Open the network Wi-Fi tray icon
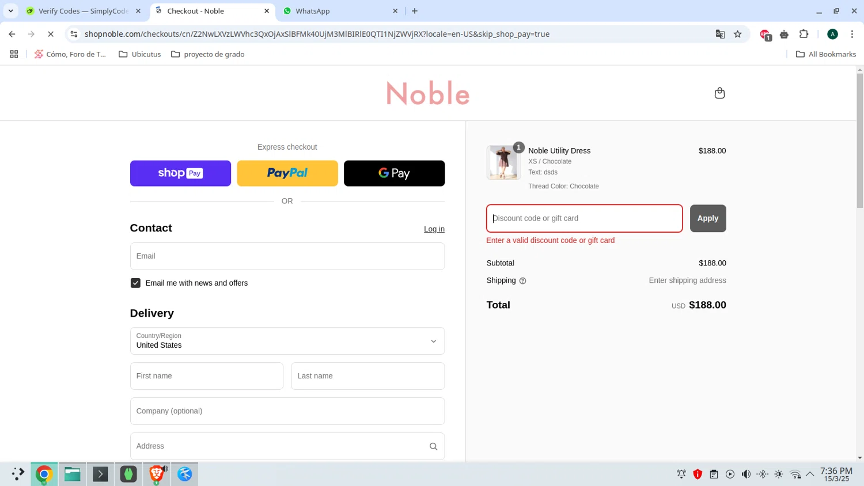Viewport: 864px width, 486px height. [x=795, y=474]
